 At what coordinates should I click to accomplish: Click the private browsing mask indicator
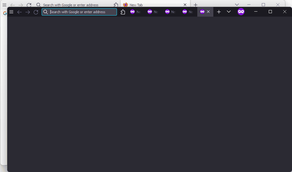241,12
